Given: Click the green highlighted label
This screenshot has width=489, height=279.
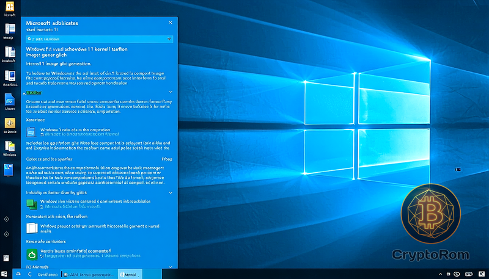Looking at the screenshot, I should (34, 93).
